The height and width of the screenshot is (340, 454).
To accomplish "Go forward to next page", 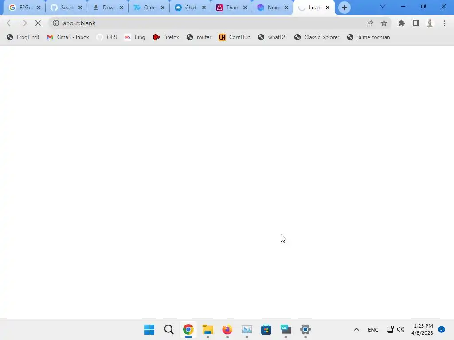I will [24, 23].
